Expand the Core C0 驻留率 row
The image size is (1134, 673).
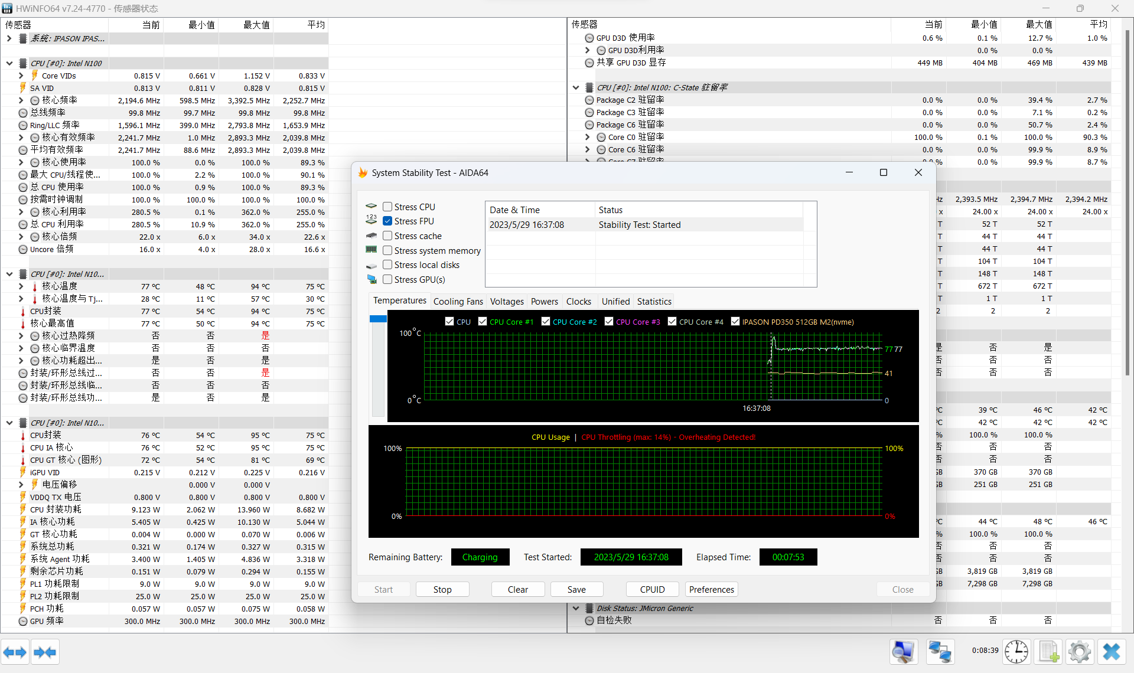pyautogui.click(x=588, y=137)
